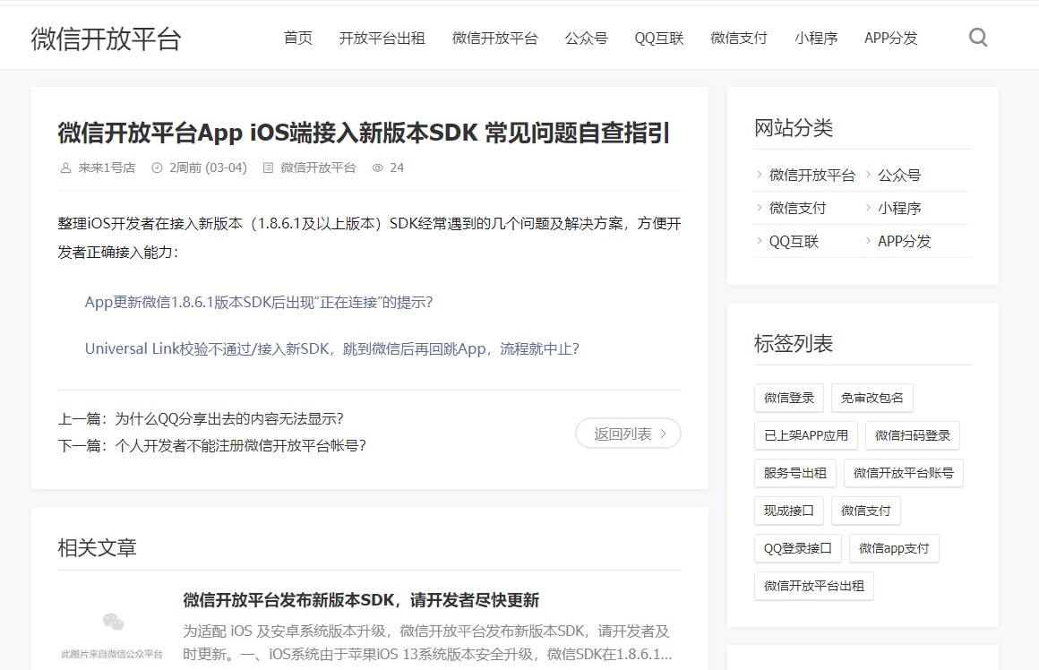Click the chevron before 小程序 category
Viewport: 1039px width, 670px height.
(x=868, y=208)
